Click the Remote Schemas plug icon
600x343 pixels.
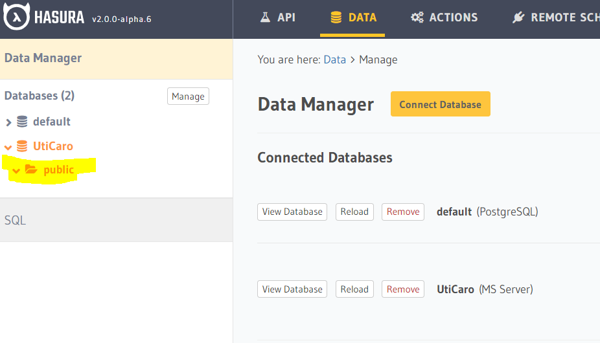(518, 17)
